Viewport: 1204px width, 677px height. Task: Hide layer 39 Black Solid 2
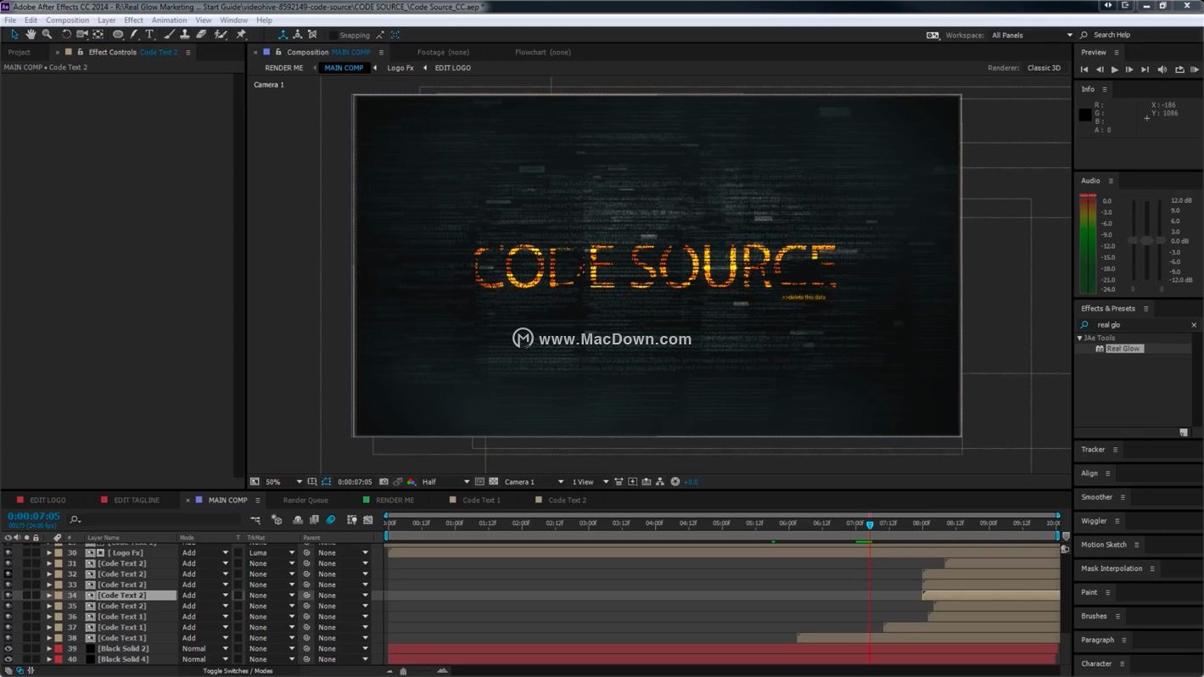[8, 649]
